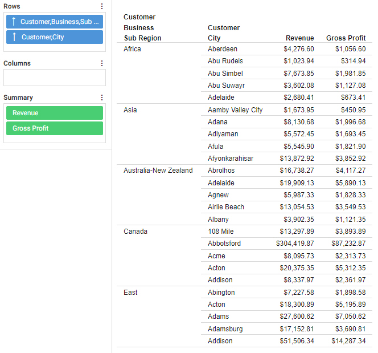The height and width of the screenshot is (353, 378).
Task: Click the Customer Business Sub Region header
Action: coord(142,28)
